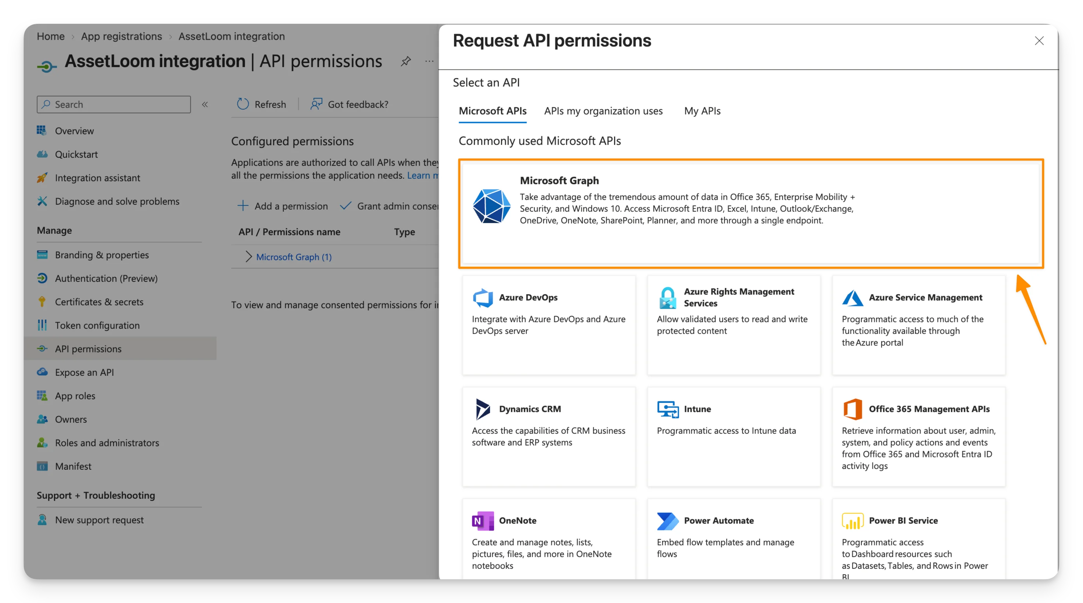This screenshot has width=1083, height=603.
Task: Click the plus icon for Add a permission
Action: (243, 206)
